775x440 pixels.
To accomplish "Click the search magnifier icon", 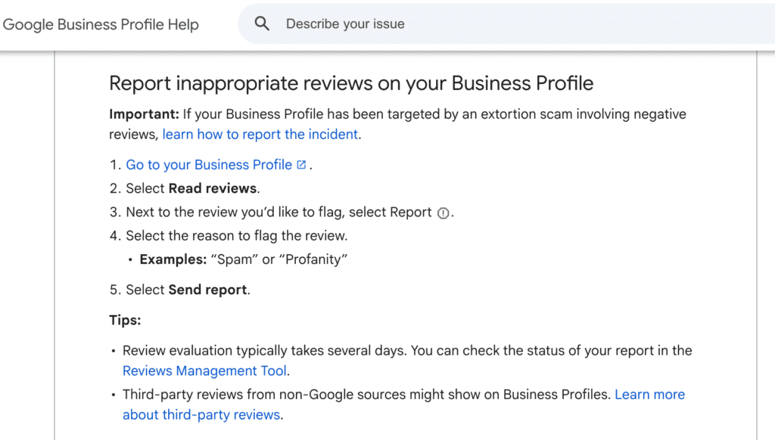I will point(262,23).
